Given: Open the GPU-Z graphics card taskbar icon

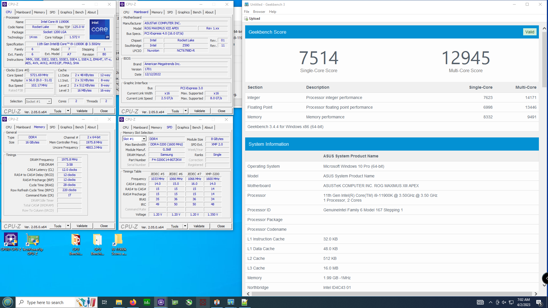Looking at the screenshot, I should (175, 302).
